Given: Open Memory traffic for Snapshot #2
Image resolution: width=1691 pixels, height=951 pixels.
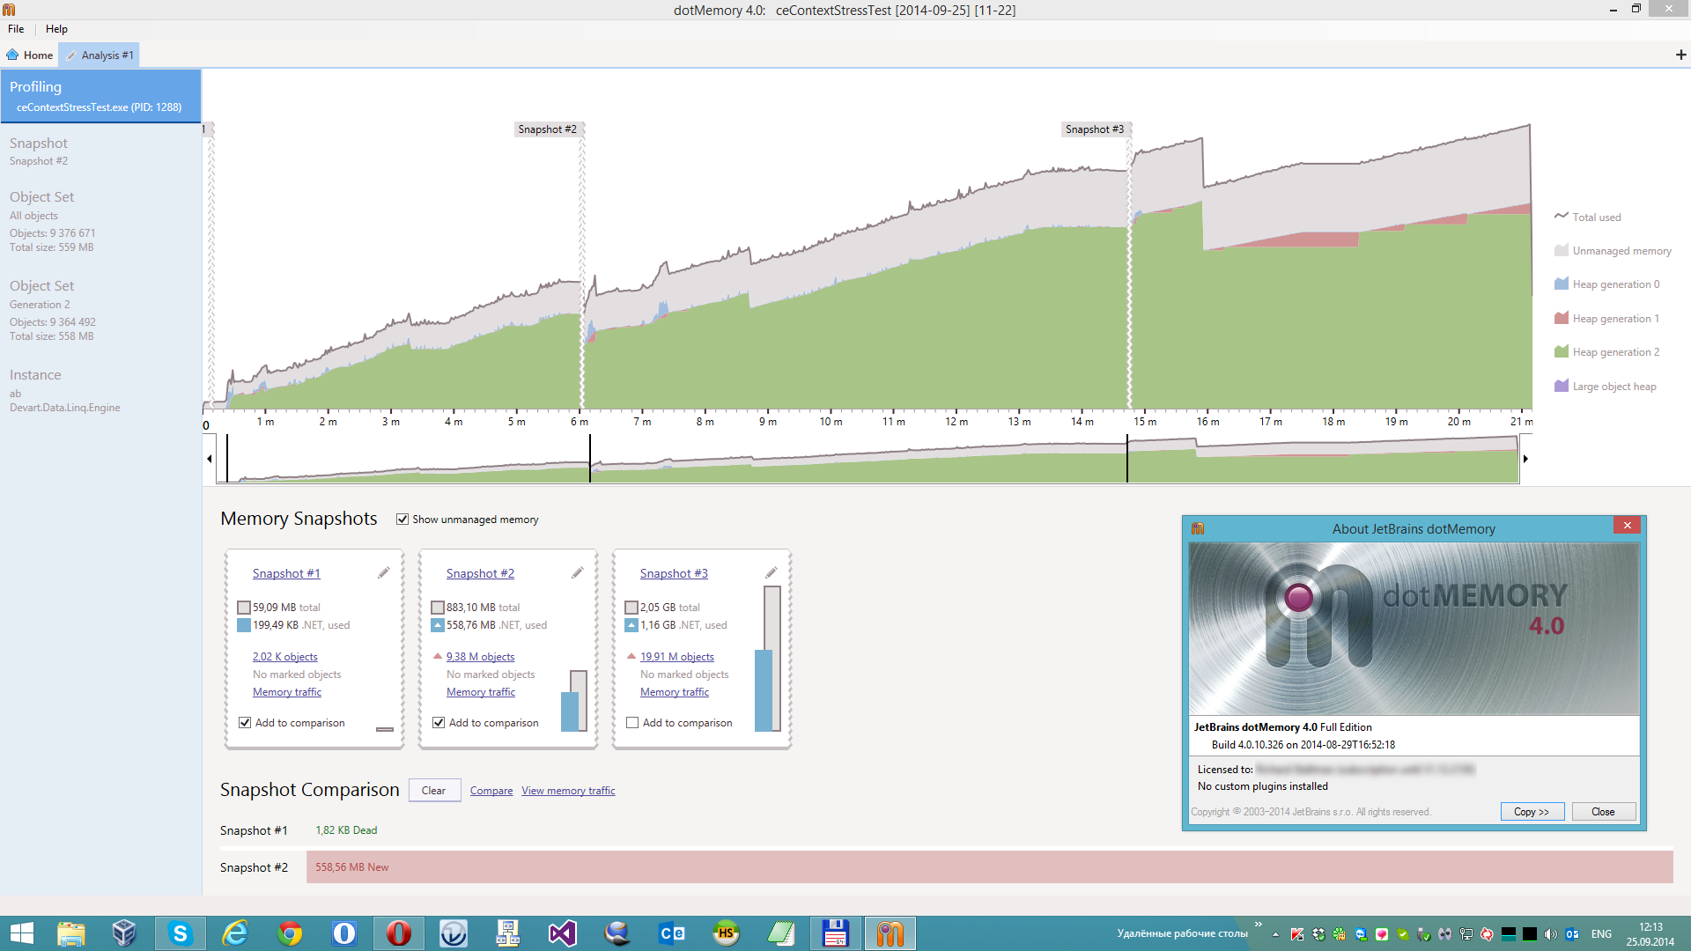Looking at the screenshot, I should (481, 692).
